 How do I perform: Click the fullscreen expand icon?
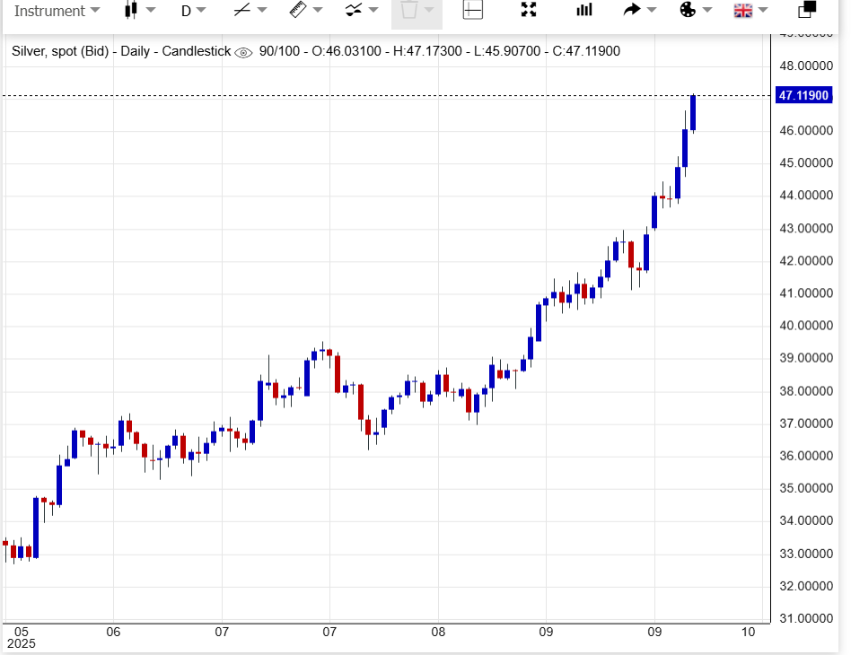tap(529, 10)
